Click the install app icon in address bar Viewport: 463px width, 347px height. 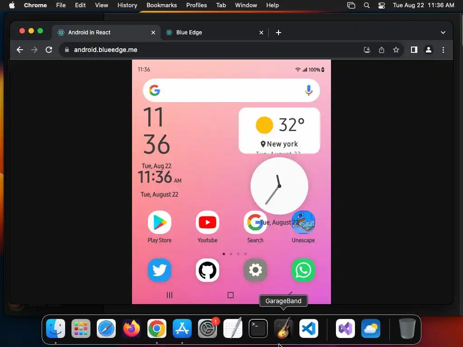click(x=367, y=50)
